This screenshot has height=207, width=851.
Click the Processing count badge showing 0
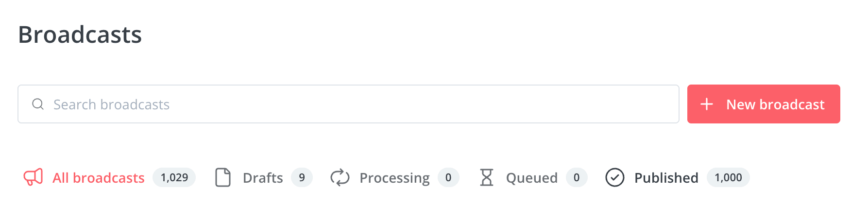[448, 177]
